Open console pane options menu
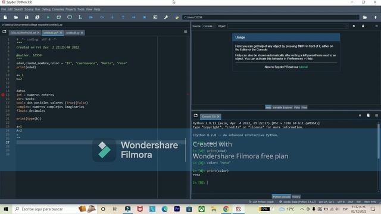 (376, 115)
